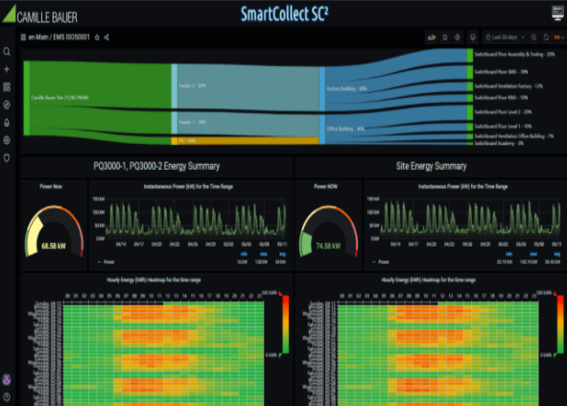The width and height of the screenshot is (567, 406).
Task: Open the Alerting bell icon in sidebar
Action: click(x=7, y=123)
